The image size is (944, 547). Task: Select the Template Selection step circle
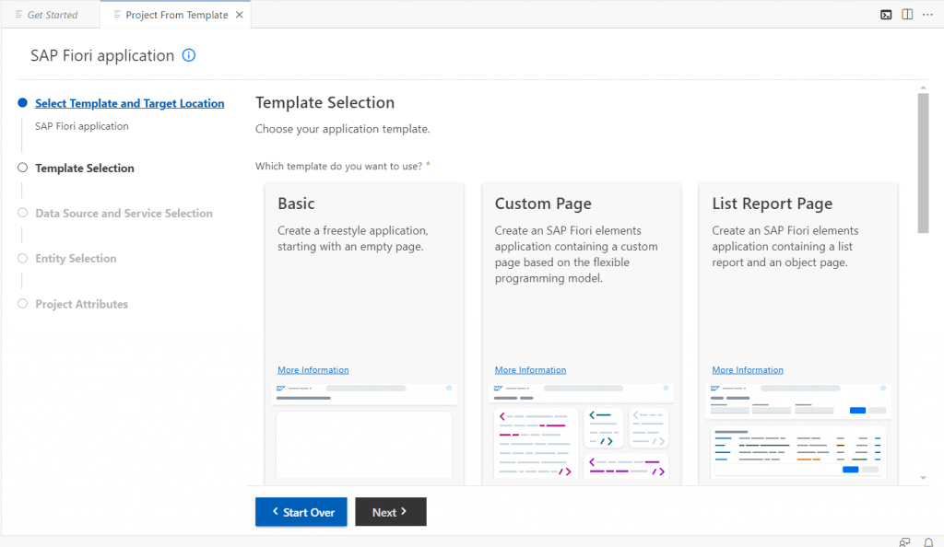click(22, 168)
